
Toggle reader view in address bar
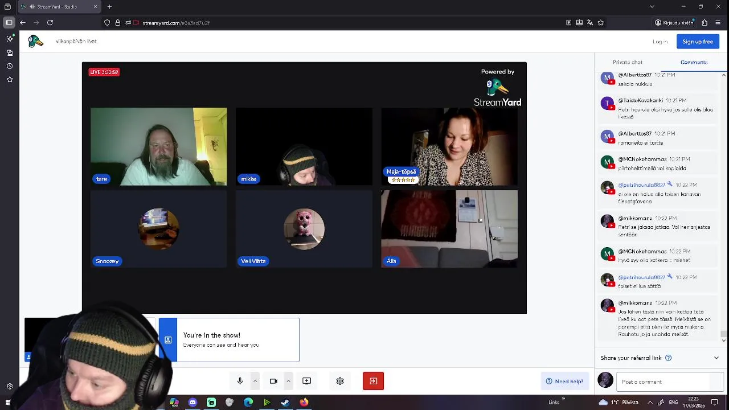[568, 23]
